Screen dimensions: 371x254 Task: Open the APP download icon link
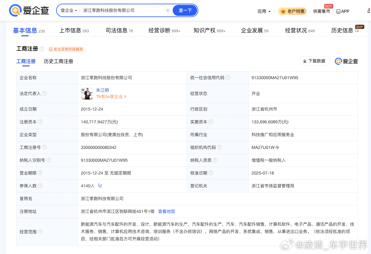point(343,11)
